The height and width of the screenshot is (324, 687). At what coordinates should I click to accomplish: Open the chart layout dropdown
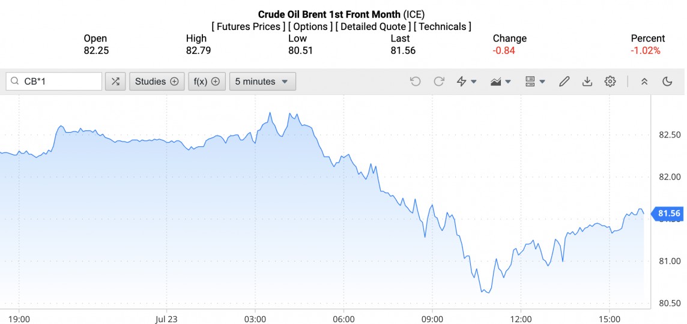[x=534, y=82]
